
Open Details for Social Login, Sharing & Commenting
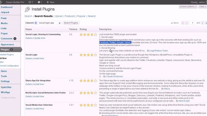[x=29, y=38]
